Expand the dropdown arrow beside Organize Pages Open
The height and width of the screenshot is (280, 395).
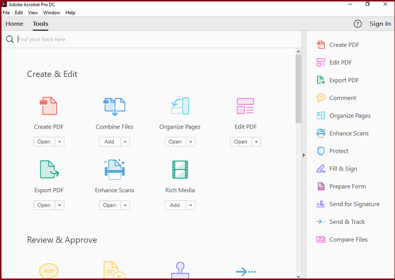coord(191,141)
